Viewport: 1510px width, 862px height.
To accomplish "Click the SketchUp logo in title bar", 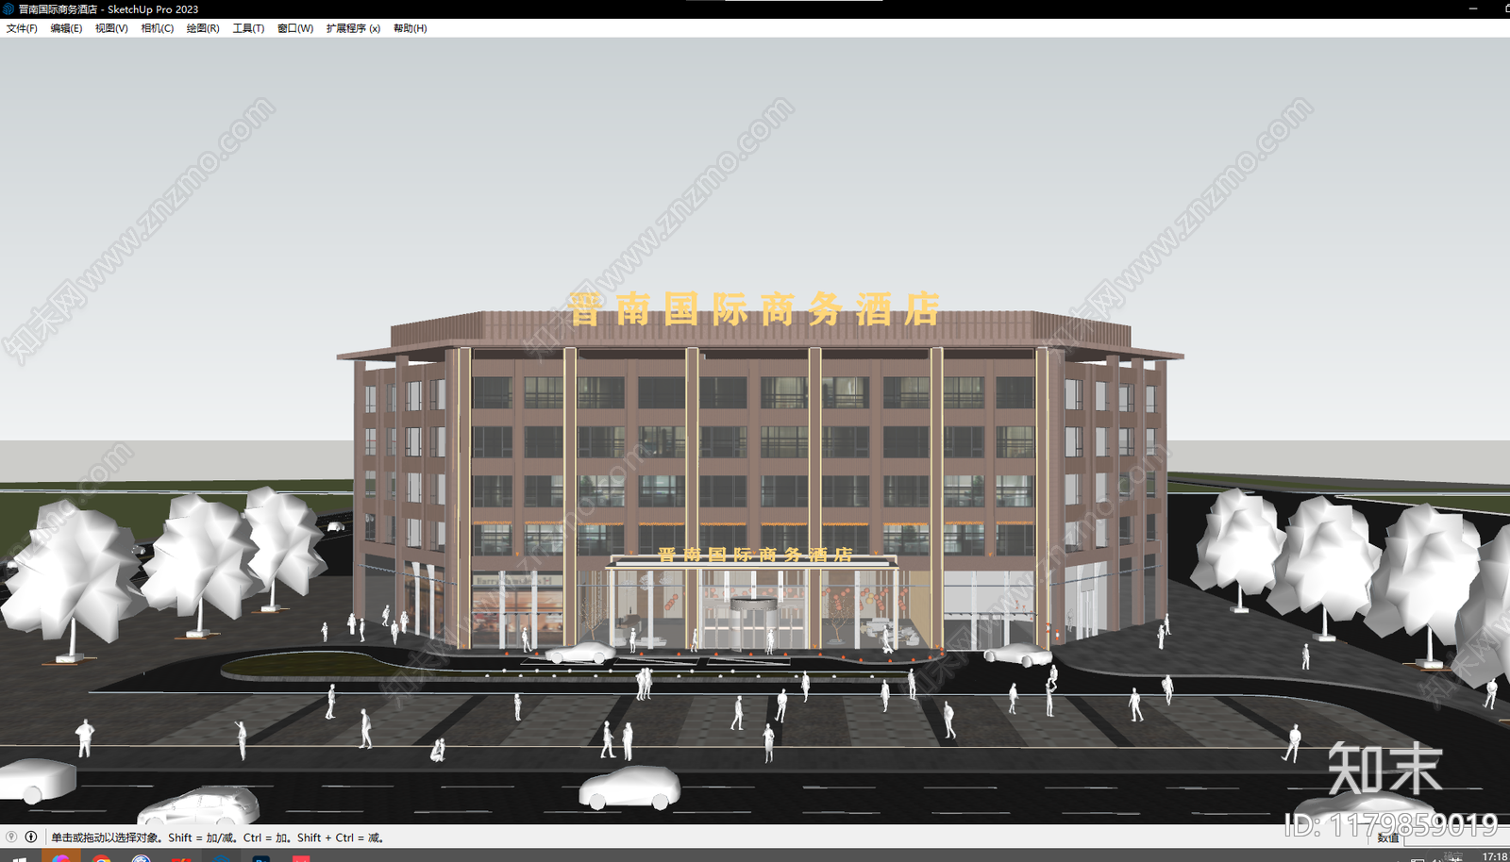I will [8, 8].
